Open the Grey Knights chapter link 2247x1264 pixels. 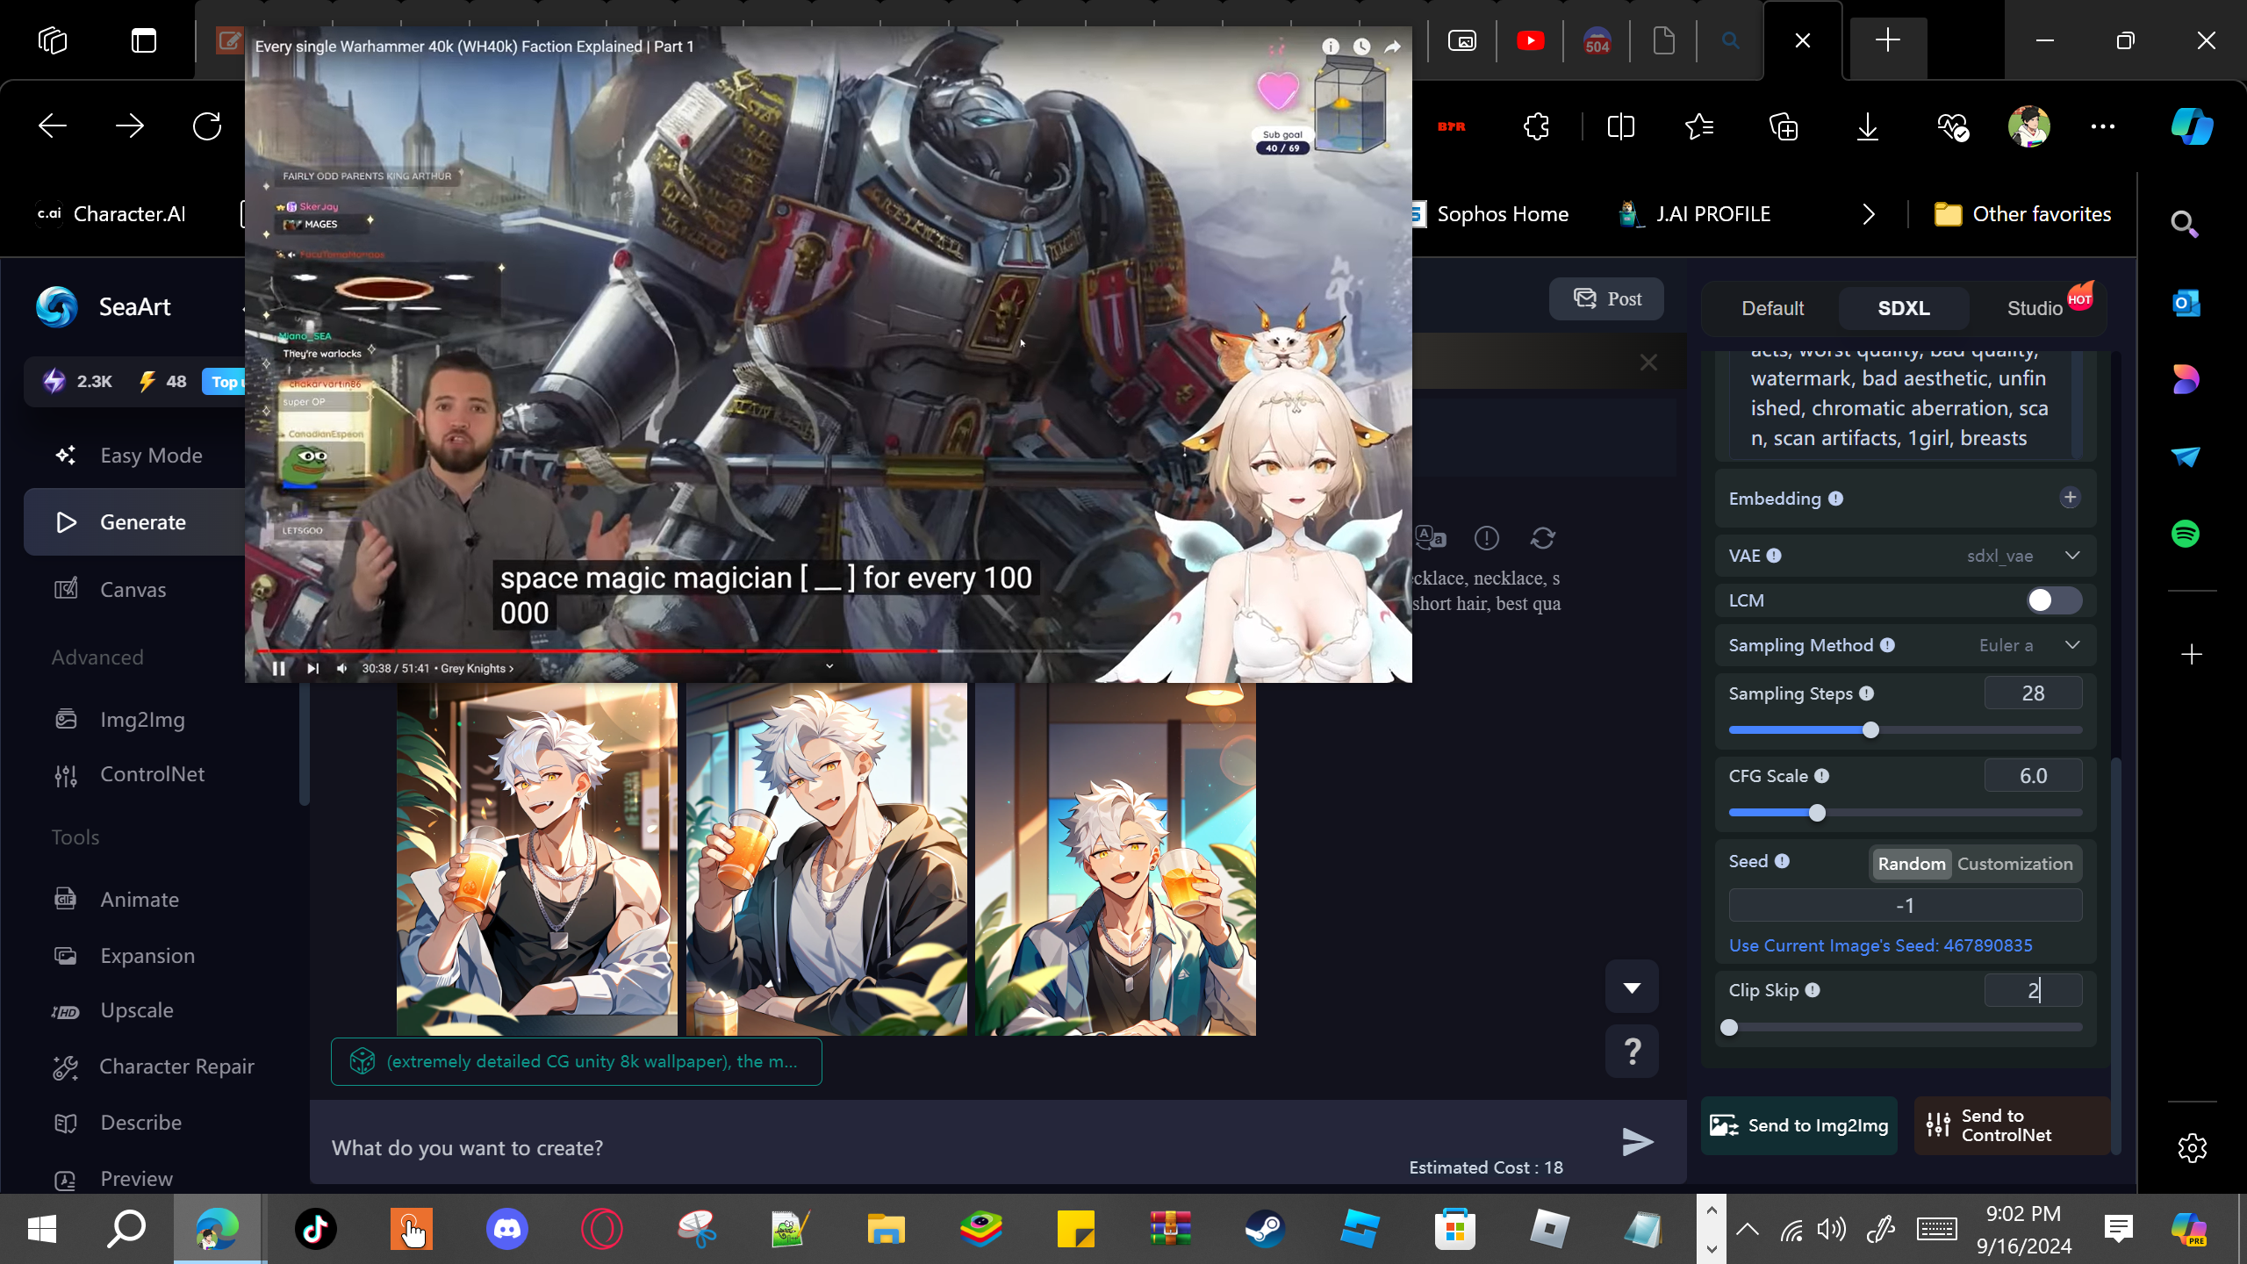coord(477,669)
